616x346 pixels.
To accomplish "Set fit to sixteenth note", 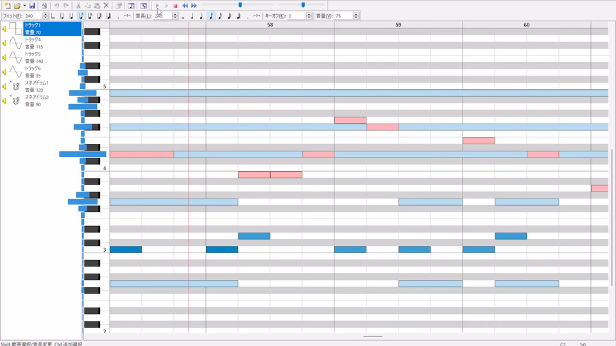I will click(90, 15).
